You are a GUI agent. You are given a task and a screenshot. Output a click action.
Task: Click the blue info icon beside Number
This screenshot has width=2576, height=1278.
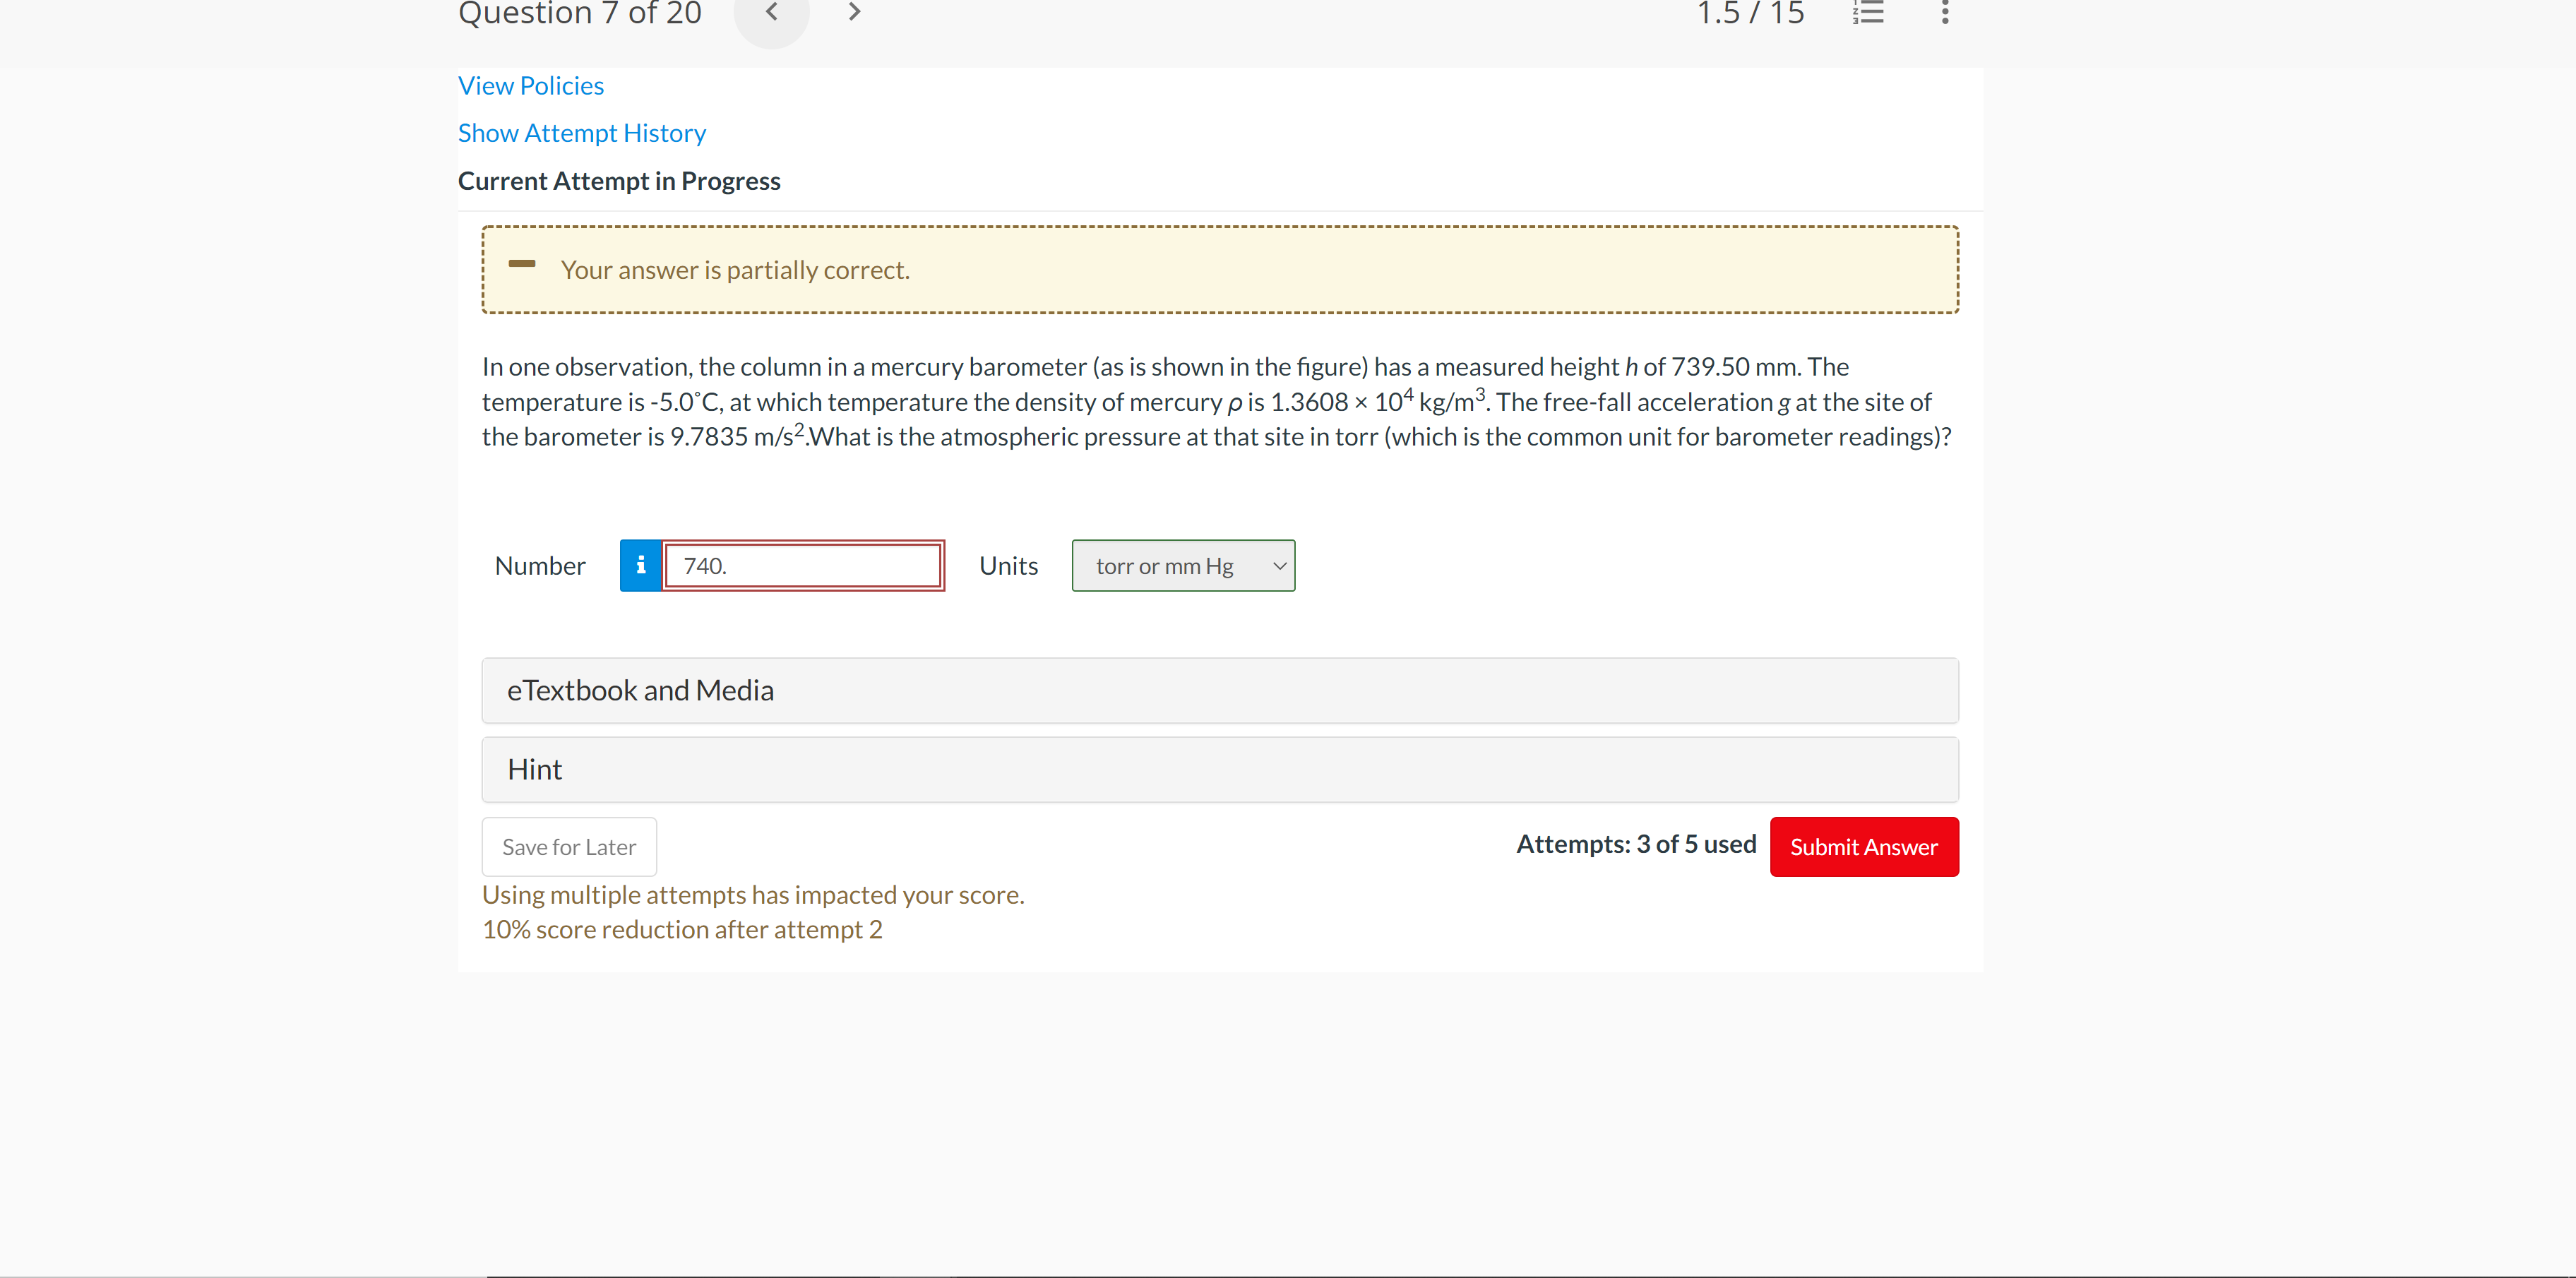[x=641, y=566]
